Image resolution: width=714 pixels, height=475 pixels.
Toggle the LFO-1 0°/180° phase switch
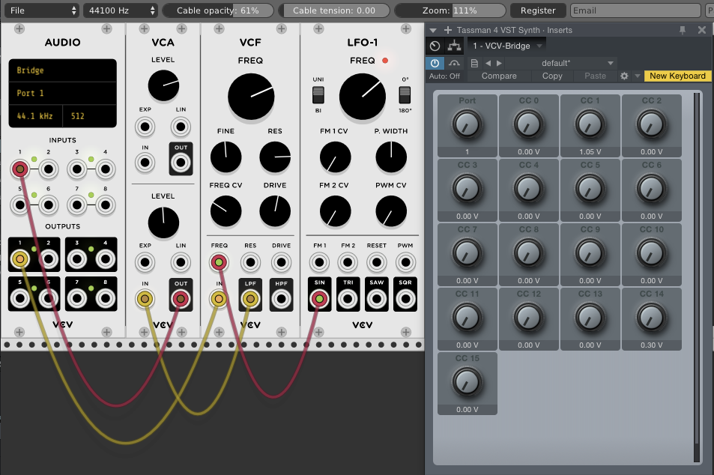tap(405, 95)
